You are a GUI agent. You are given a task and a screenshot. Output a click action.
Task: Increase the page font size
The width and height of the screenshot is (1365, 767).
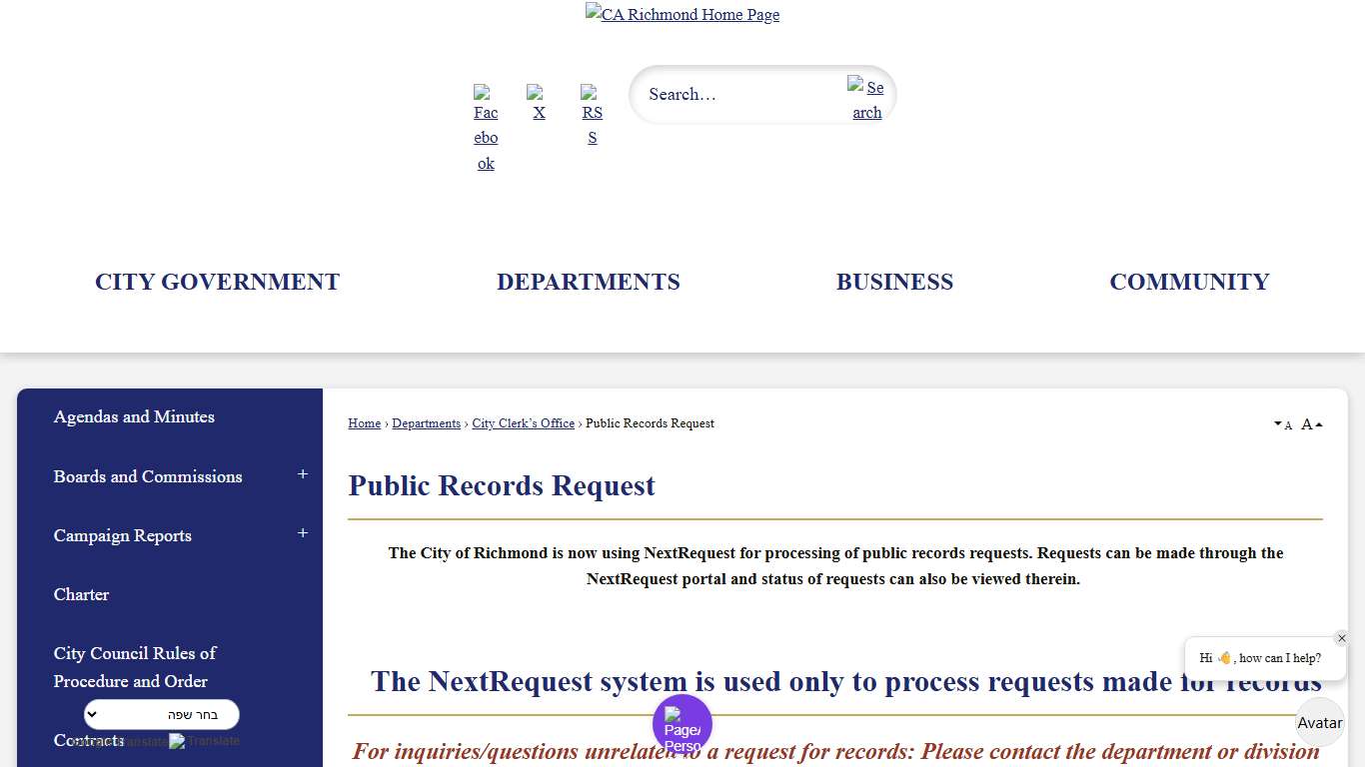pos(1309,423)
